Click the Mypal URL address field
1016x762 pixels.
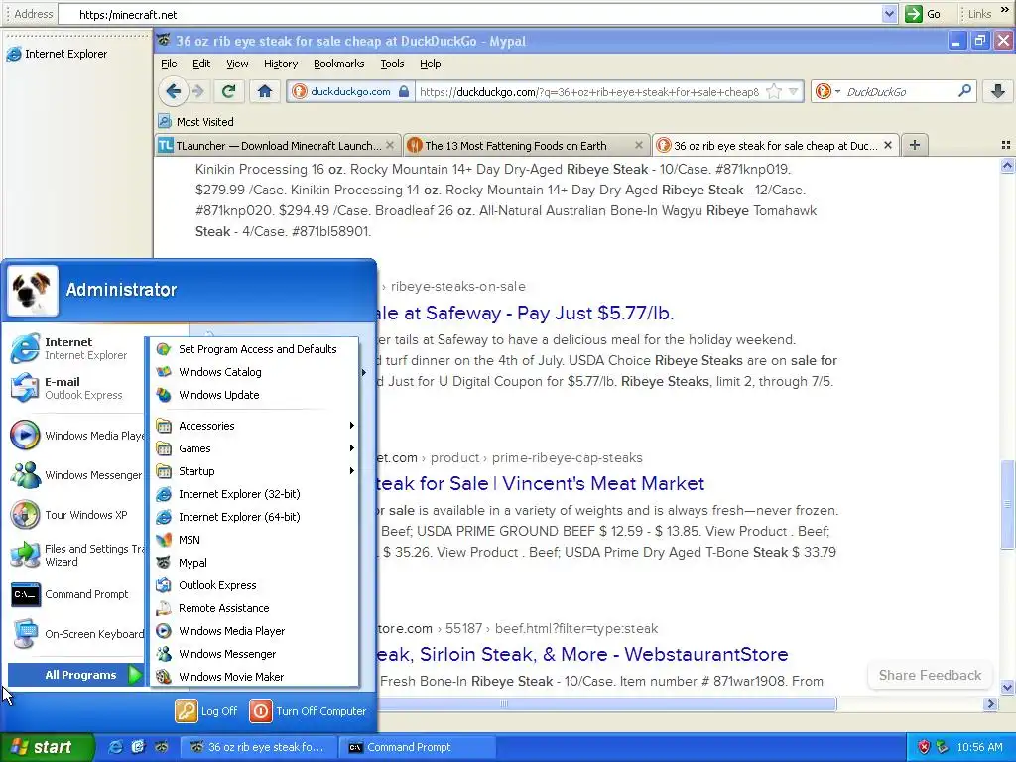click(589, 92)
